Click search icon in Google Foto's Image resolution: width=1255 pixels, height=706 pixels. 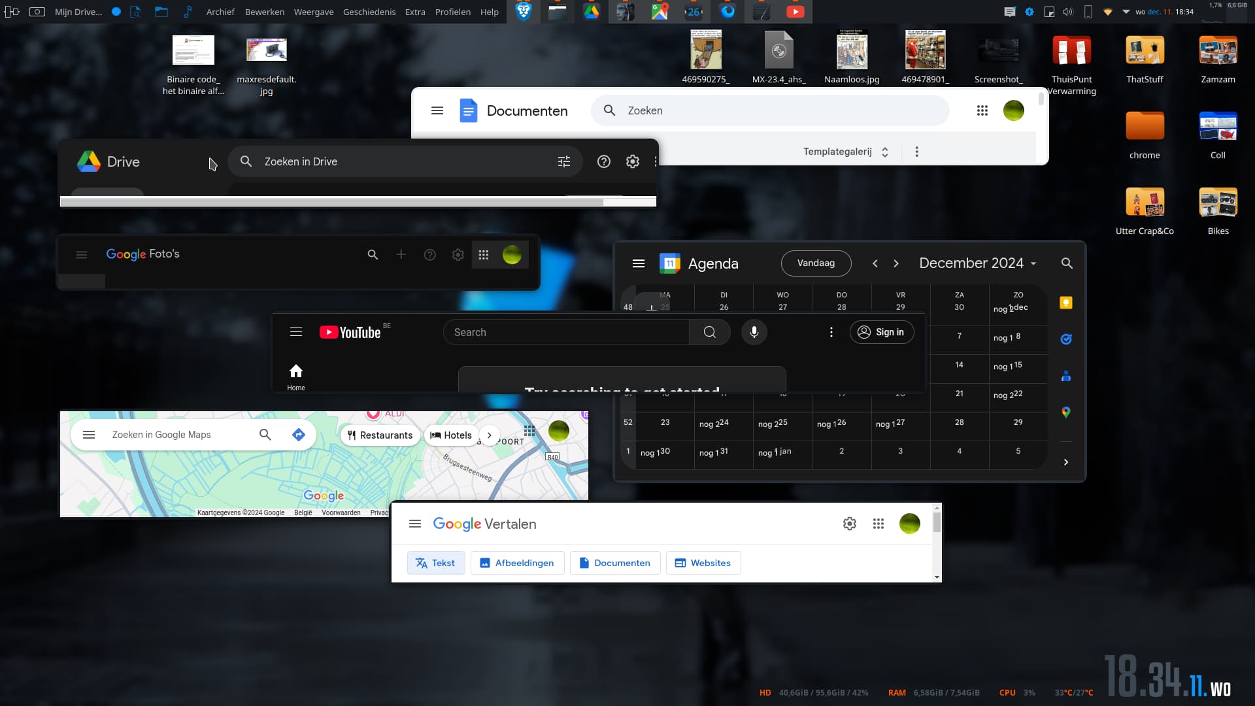coord(373,255)
